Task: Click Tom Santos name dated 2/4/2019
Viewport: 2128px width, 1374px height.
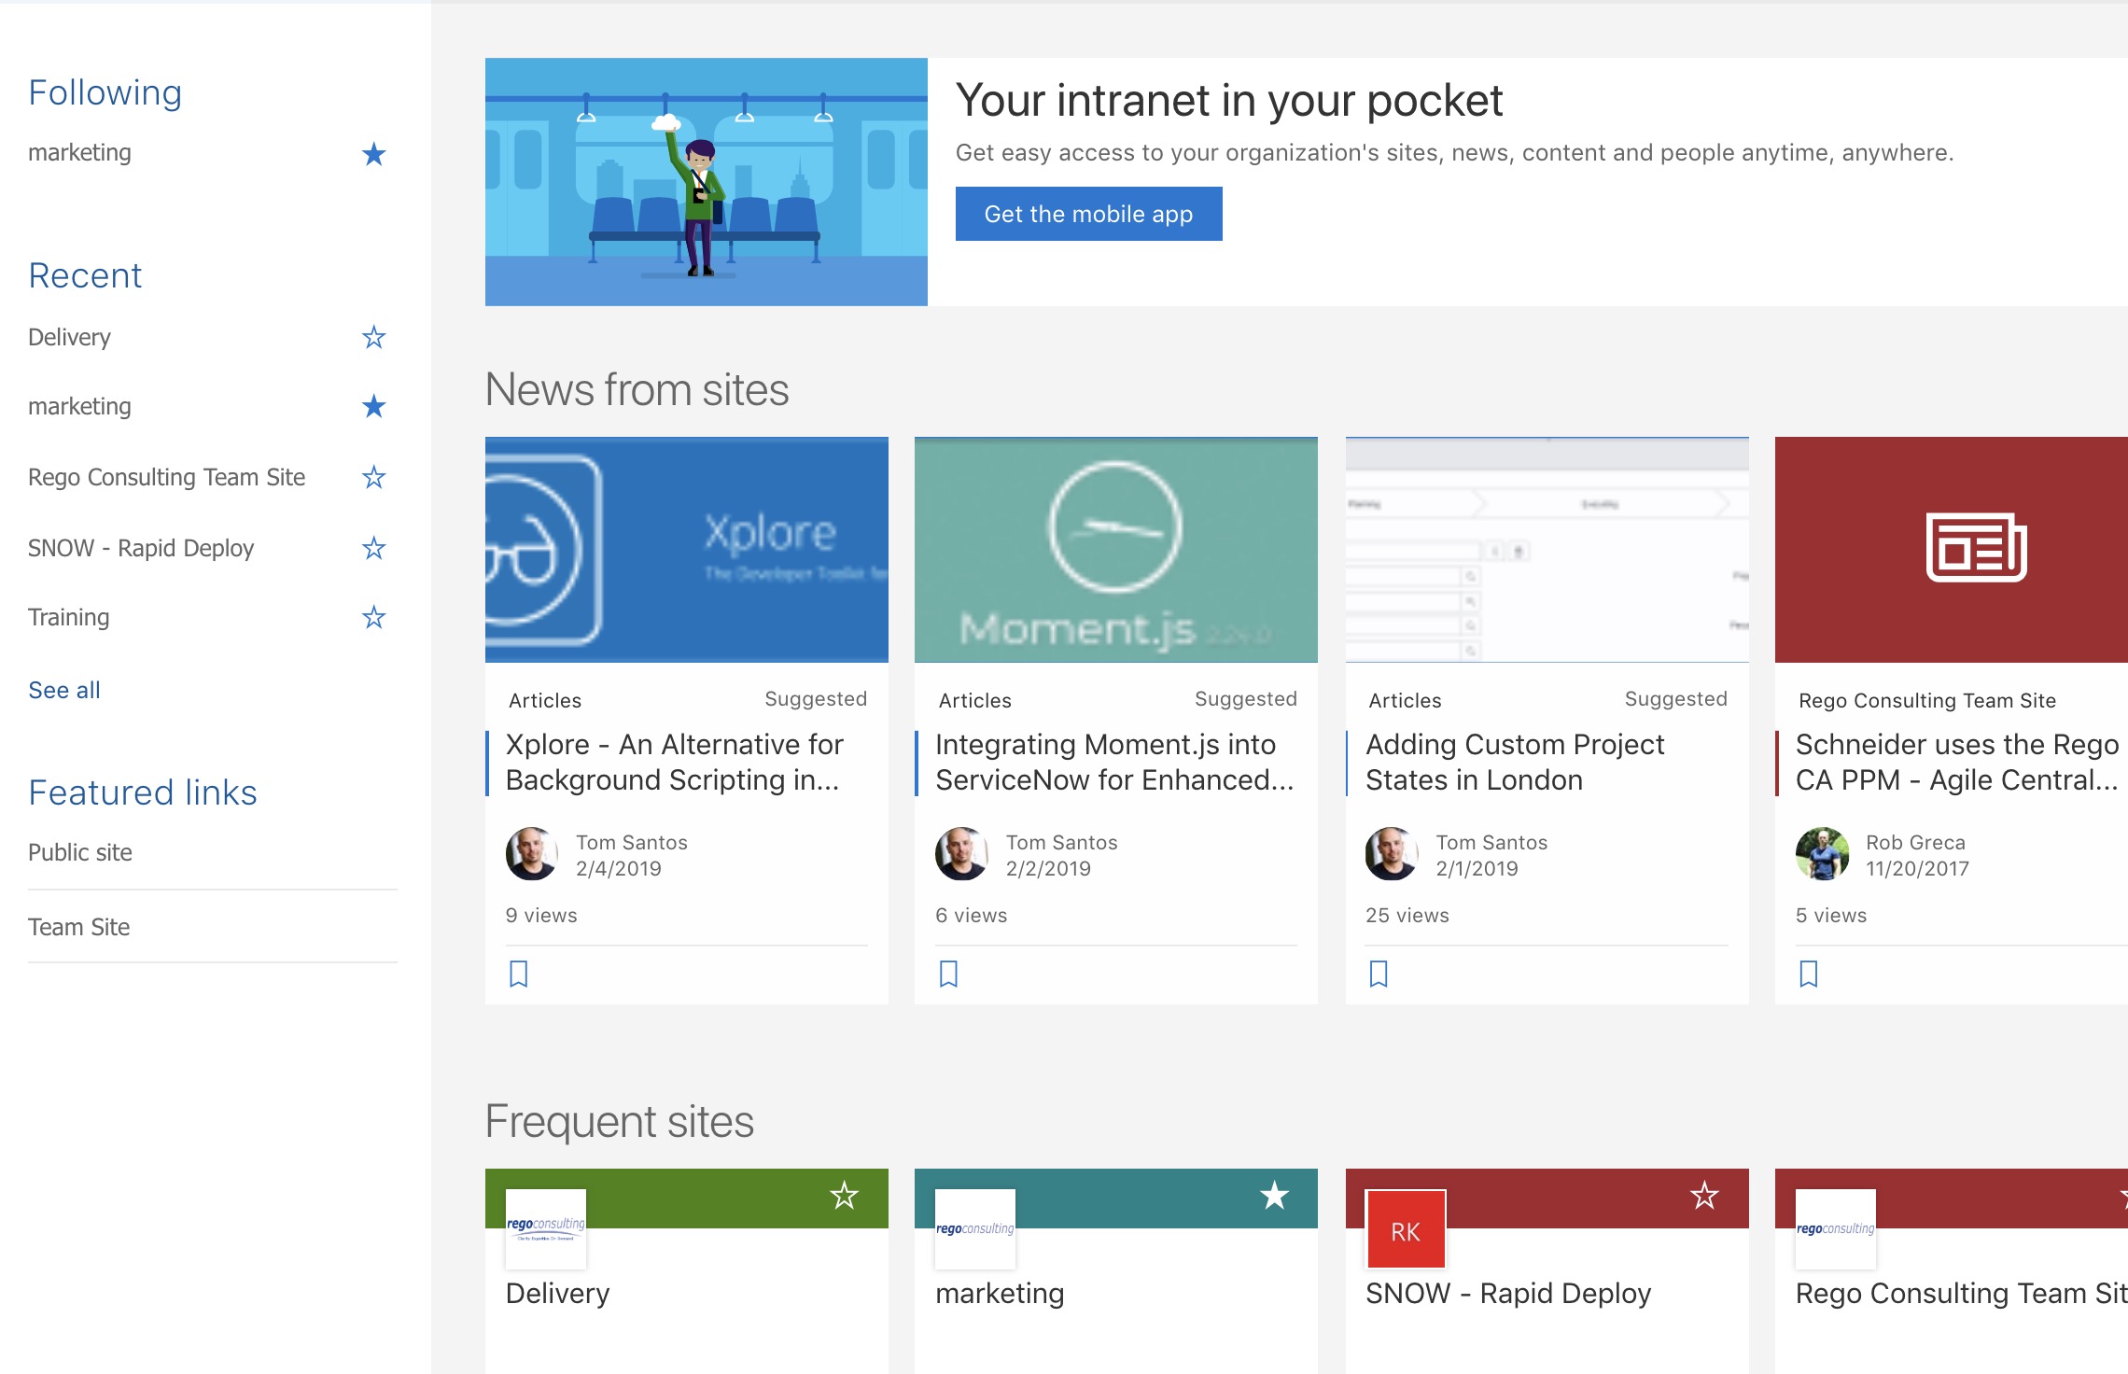Action: [x=632, y=842]
